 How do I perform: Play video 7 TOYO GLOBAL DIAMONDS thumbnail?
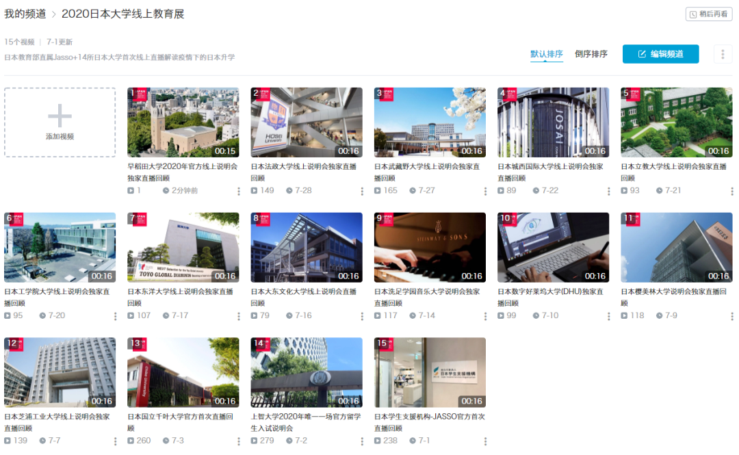point(183,247)
